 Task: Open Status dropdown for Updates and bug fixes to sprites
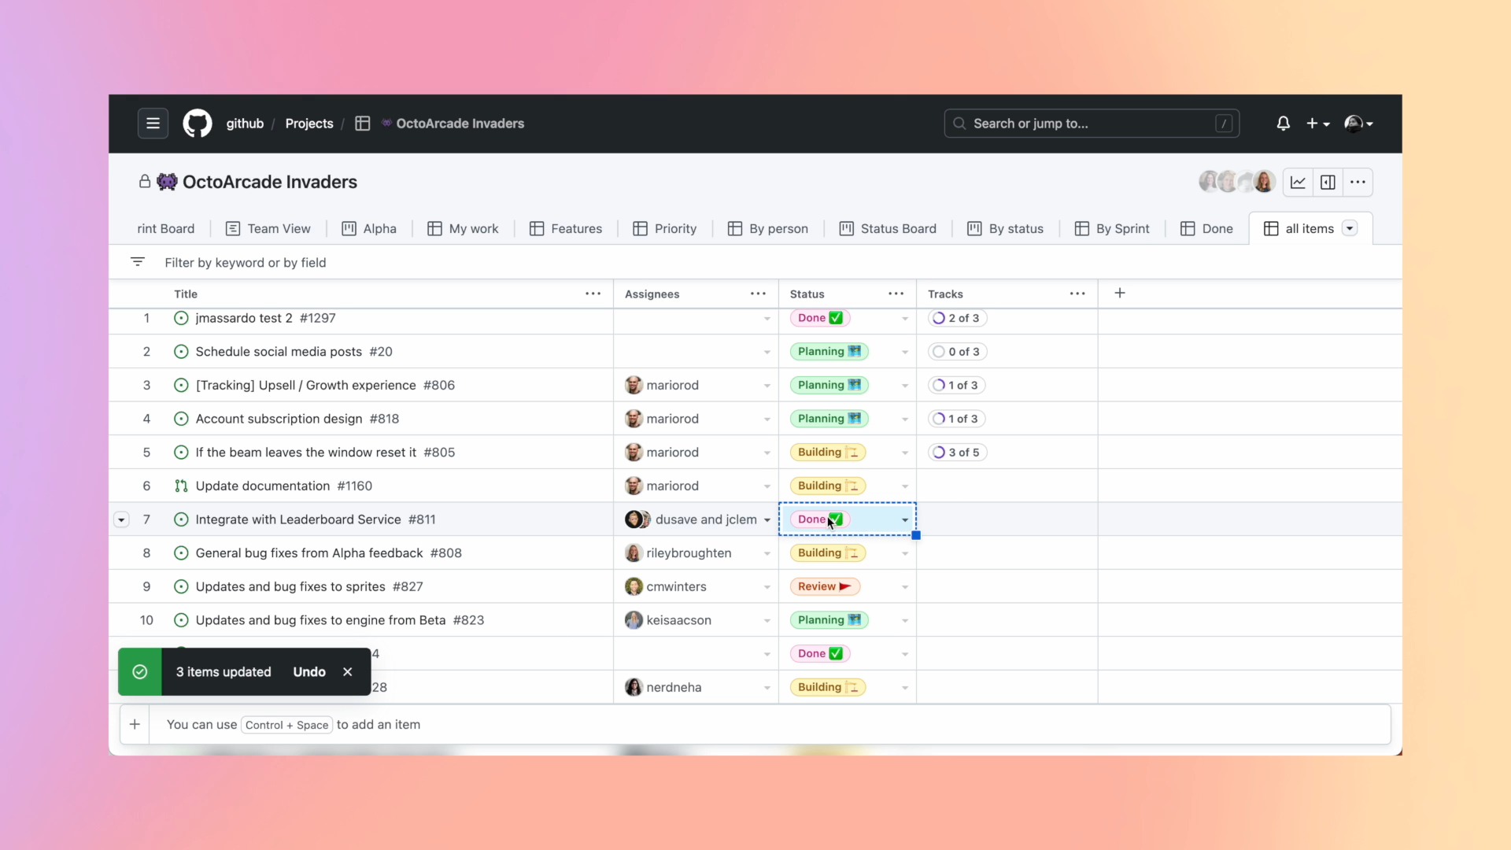[905, 587]
